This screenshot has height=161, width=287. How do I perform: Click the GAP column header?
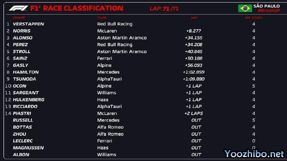[194, 18]
